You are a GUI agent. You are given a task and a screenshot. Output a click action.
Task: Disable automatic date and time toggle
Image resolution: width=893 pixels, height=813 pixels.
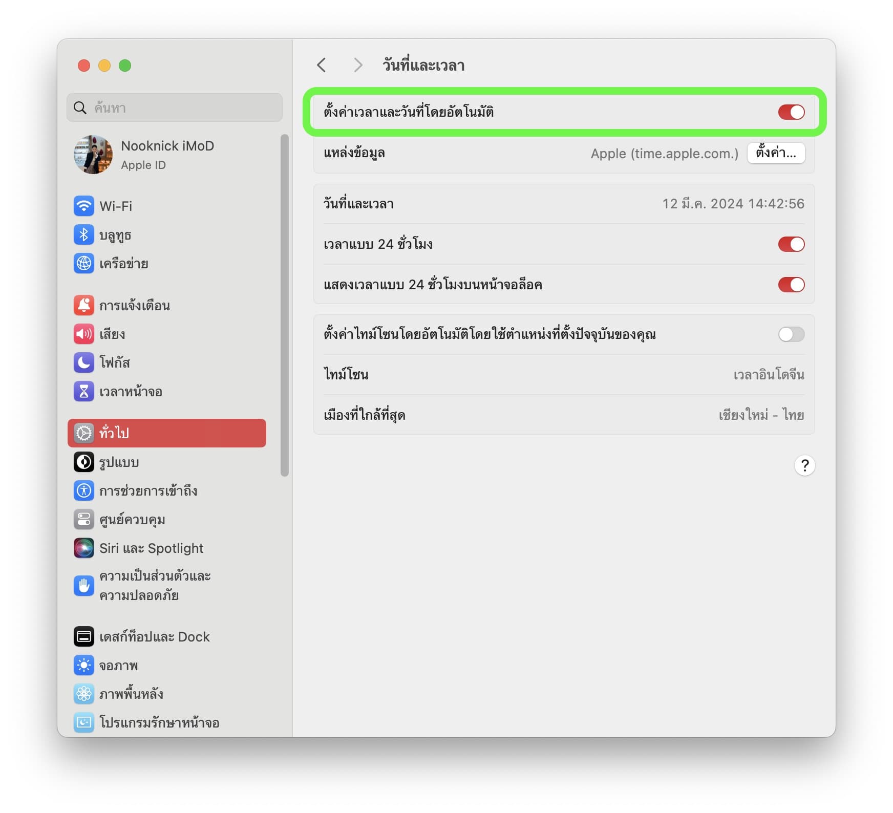[x=791, y=112]
